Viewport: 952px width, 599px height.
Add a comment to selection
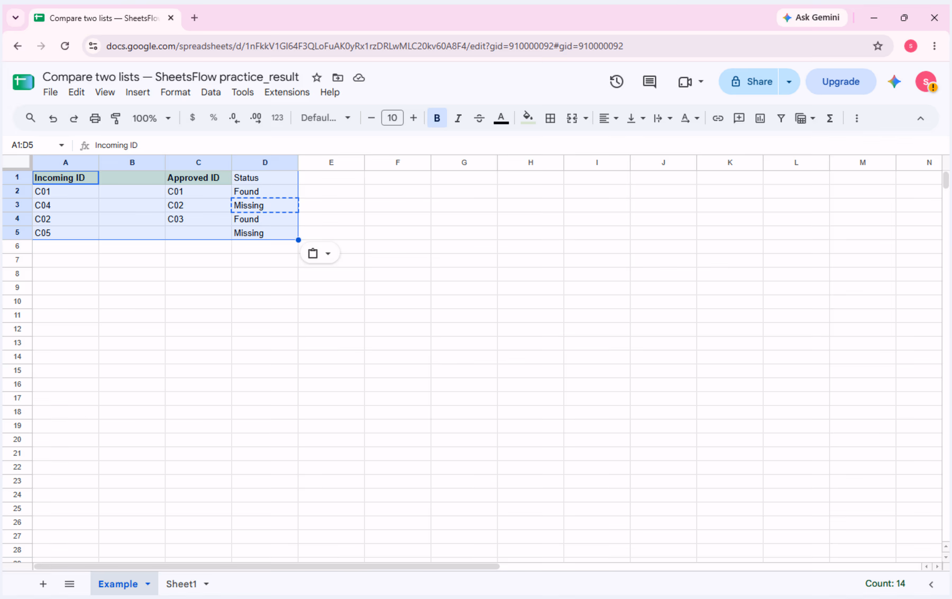[739, 118]
